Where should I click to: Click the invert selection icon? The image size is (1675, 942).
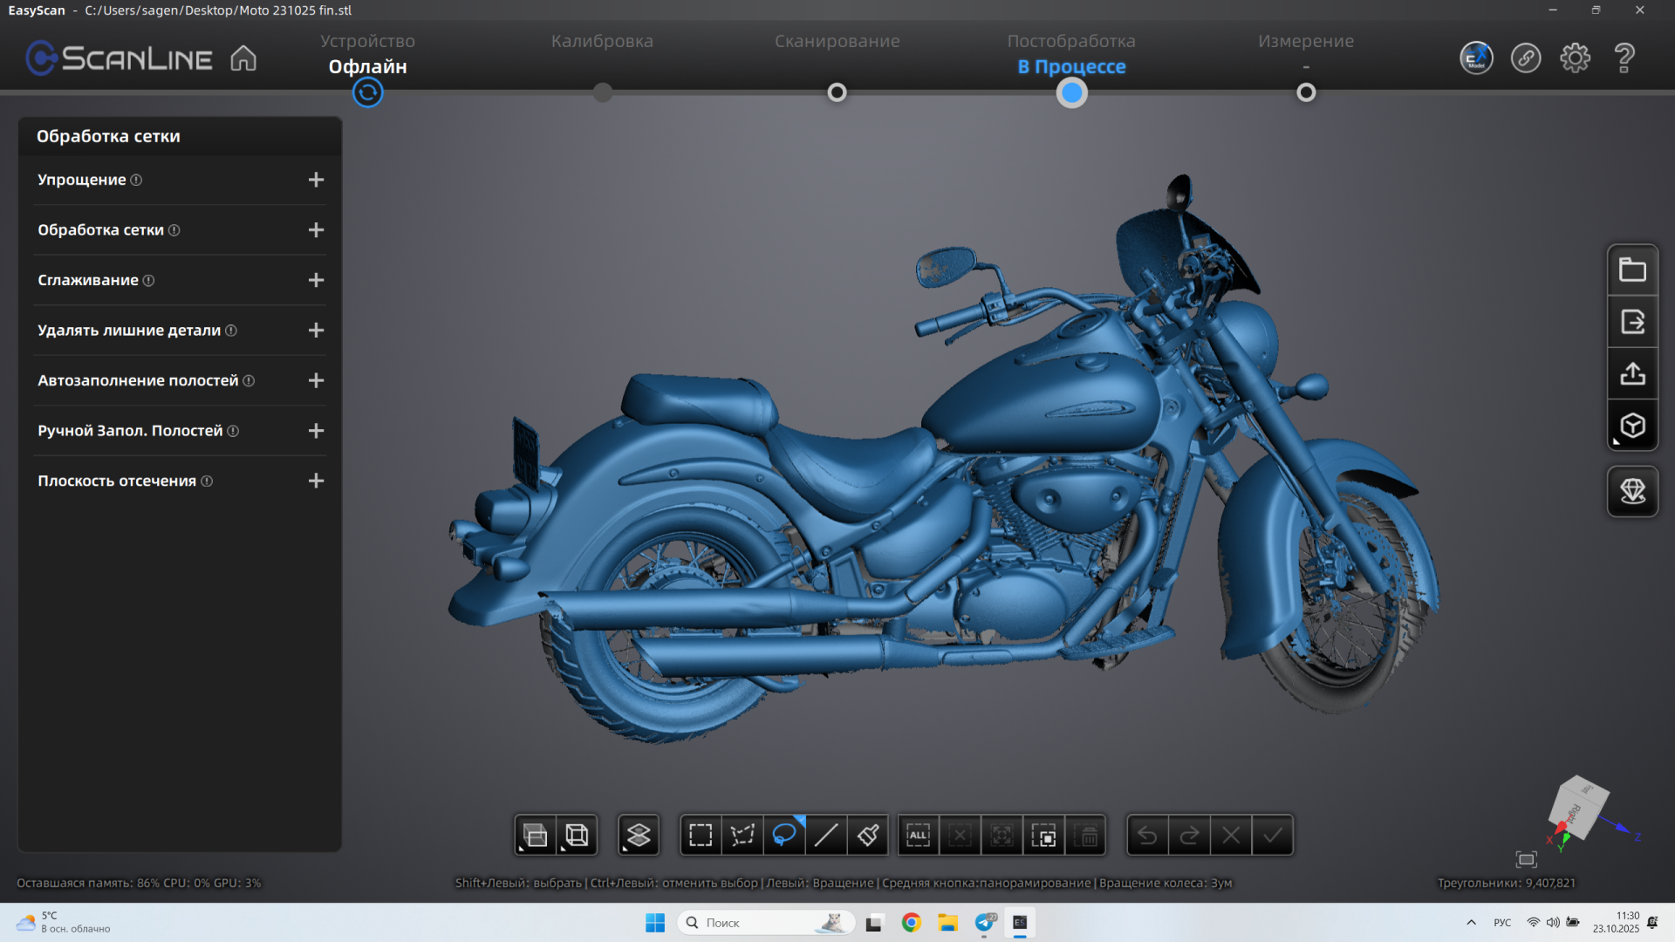point(1043,836)
